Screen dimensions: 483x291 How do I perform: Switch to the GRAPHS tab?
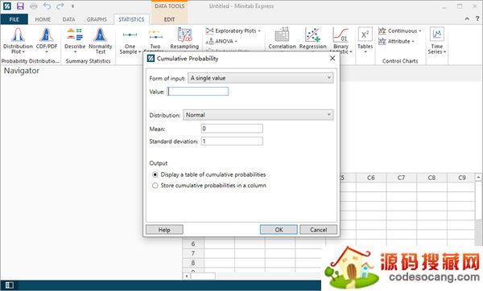97,19
